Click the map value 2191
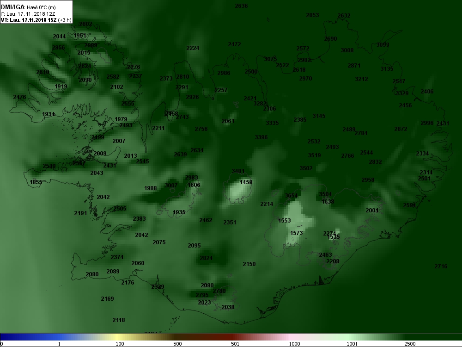 coord(80,213)
